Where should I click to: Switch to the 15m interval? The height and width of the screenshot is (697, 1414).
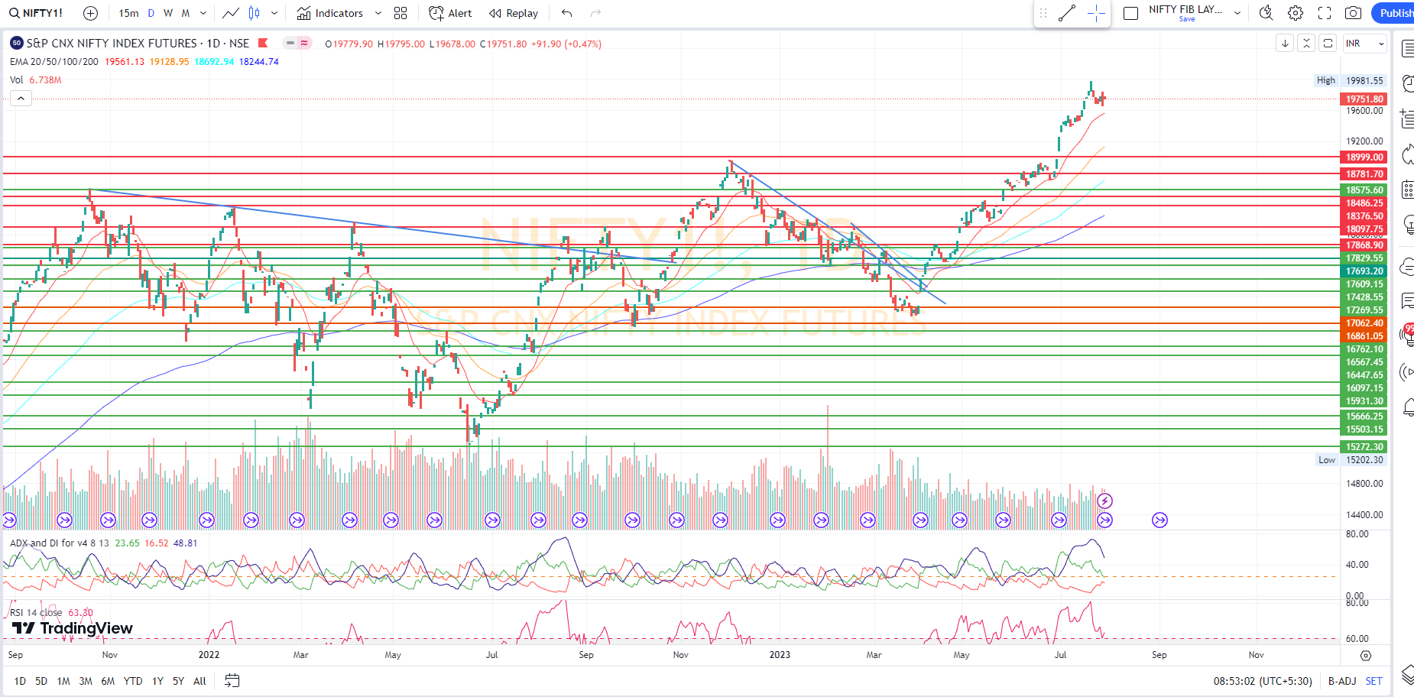(x=128, y=13)
